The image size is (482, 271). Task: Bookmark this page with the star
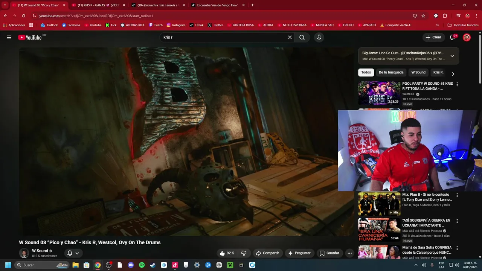point(423,16)
